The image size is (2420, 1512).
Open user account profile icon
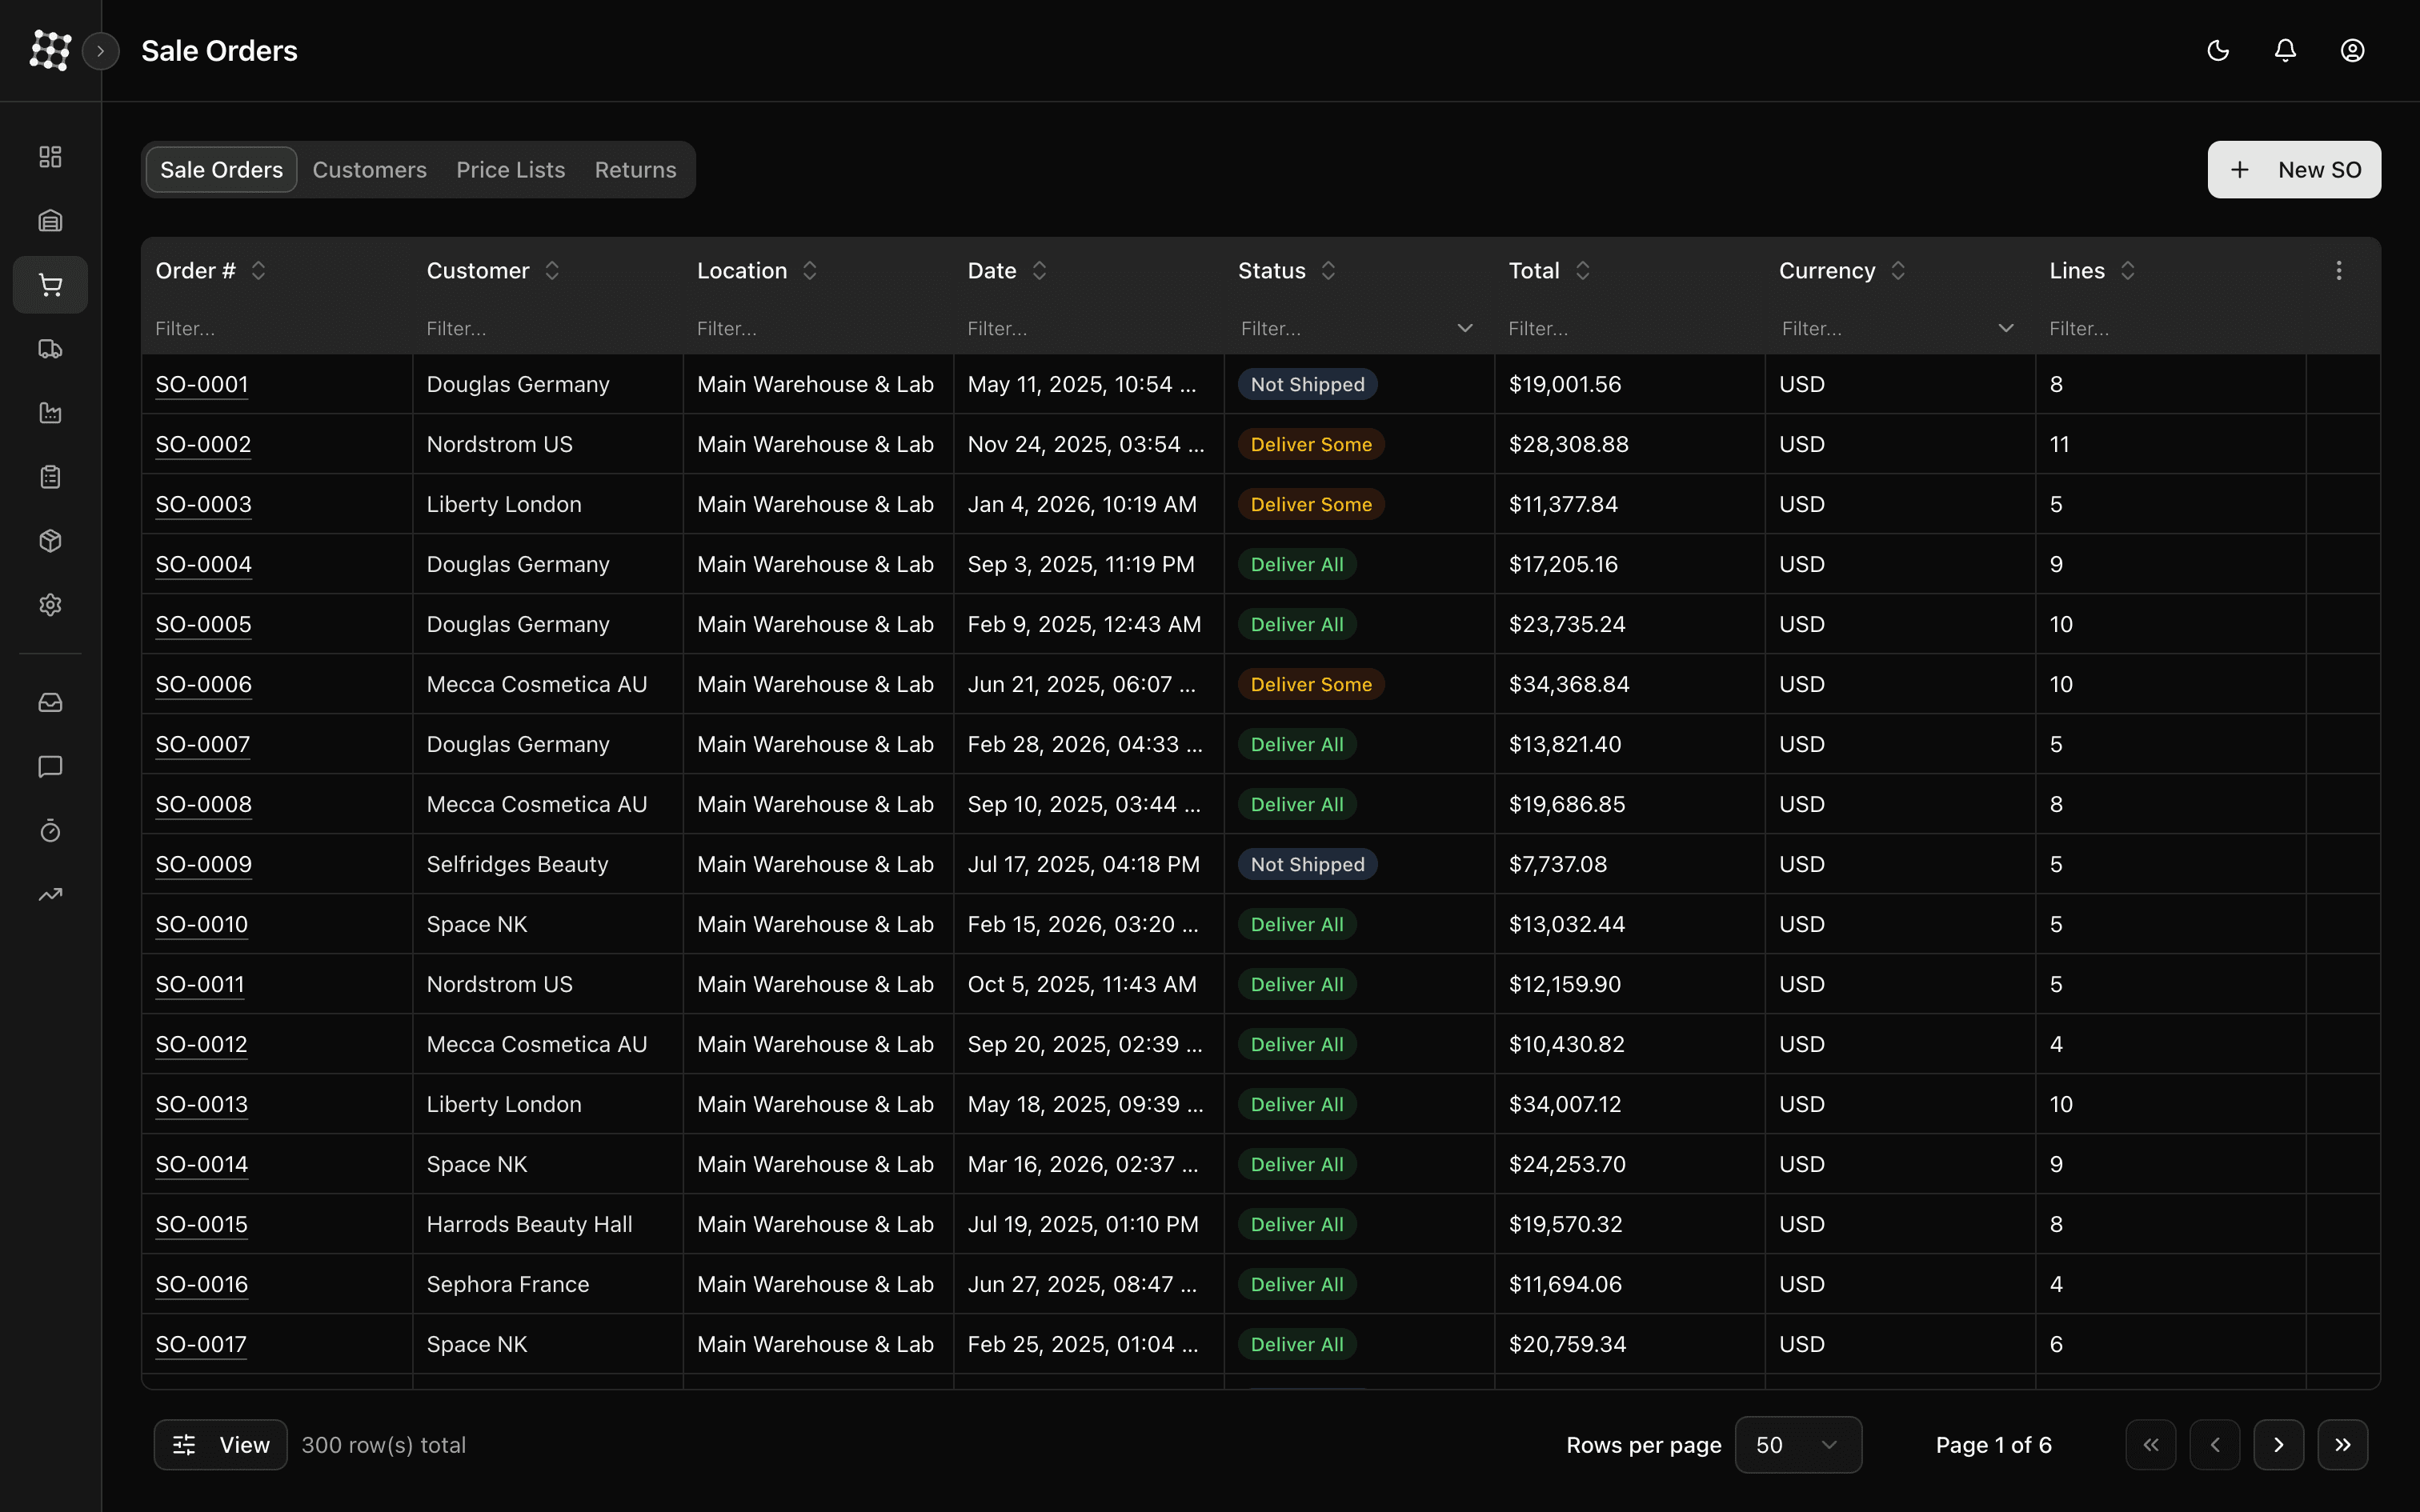point(2352,51)
